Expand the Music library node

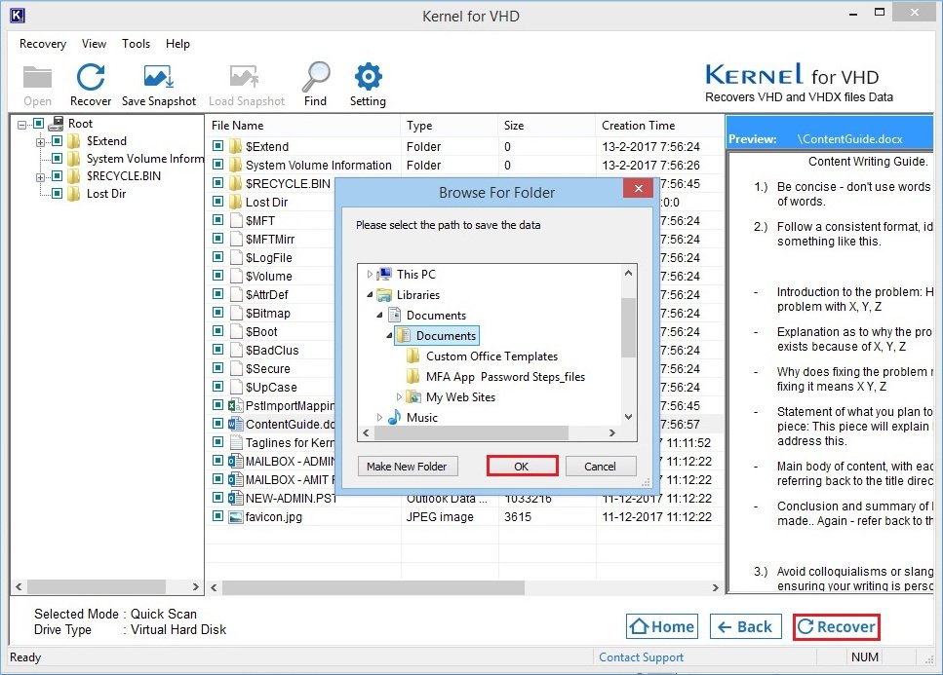click(379, 418)
